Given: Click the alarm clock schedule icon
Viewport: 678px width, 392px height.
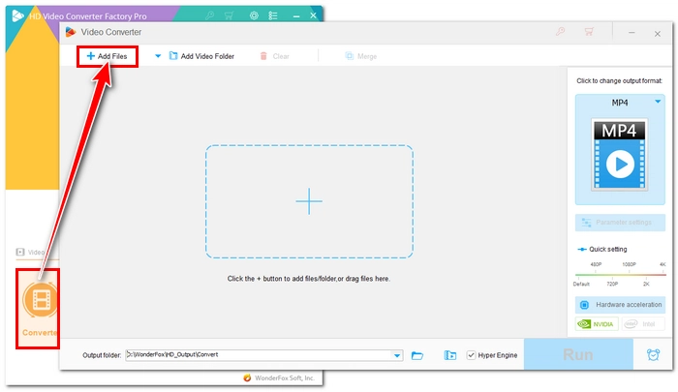Looking at the screenshot, I should pos(654,355).
